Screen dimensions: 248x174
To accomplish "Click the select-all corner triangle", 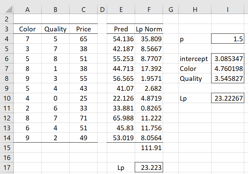I will pos(9,9).
